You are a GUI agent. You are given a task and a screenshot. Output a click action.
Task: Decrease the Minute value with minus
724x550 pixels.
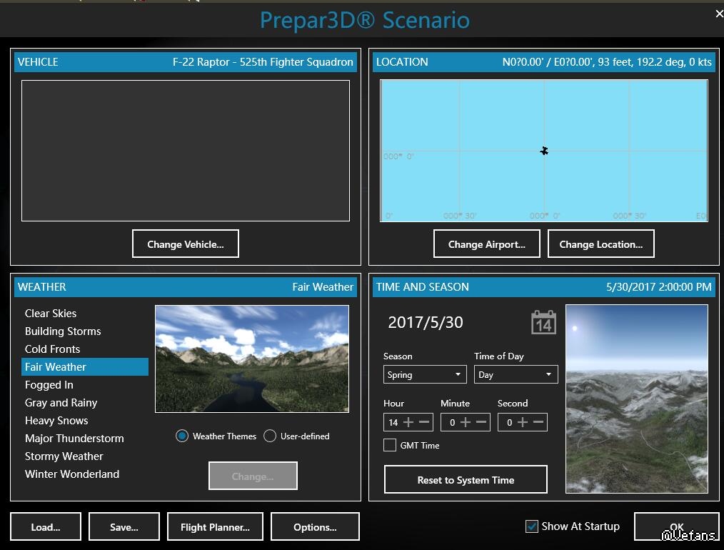tap(481, 422)
